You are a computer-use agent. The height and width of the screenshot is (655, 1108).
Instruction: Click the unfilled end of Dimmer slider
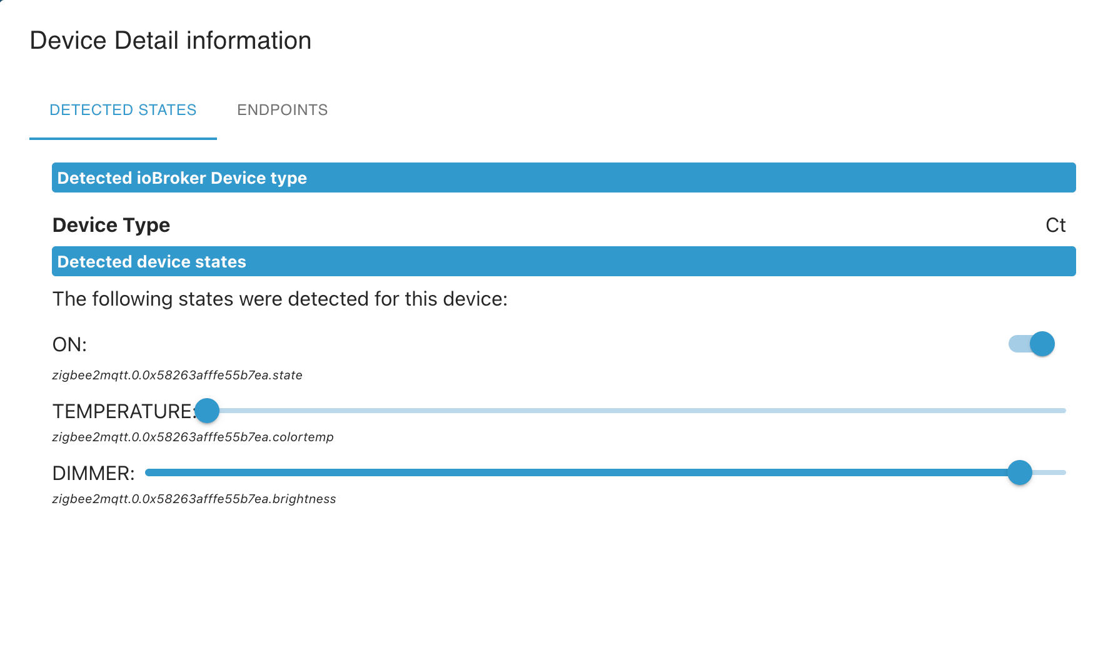coord(1052,472)
